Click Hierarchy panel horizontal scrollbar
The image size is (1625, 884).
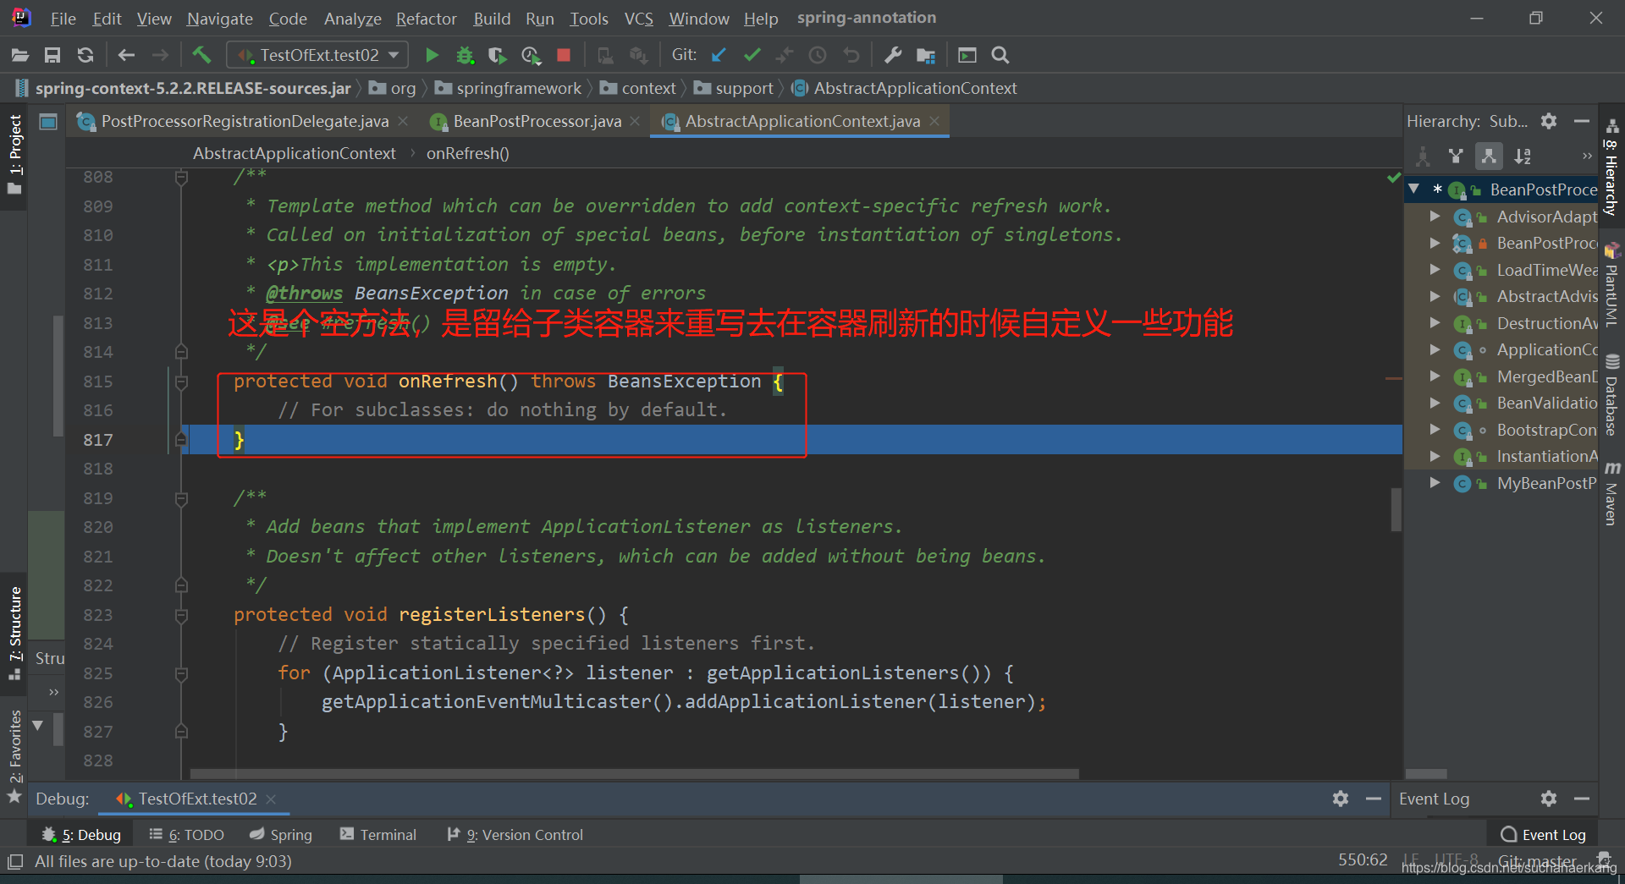point(1426,773)
